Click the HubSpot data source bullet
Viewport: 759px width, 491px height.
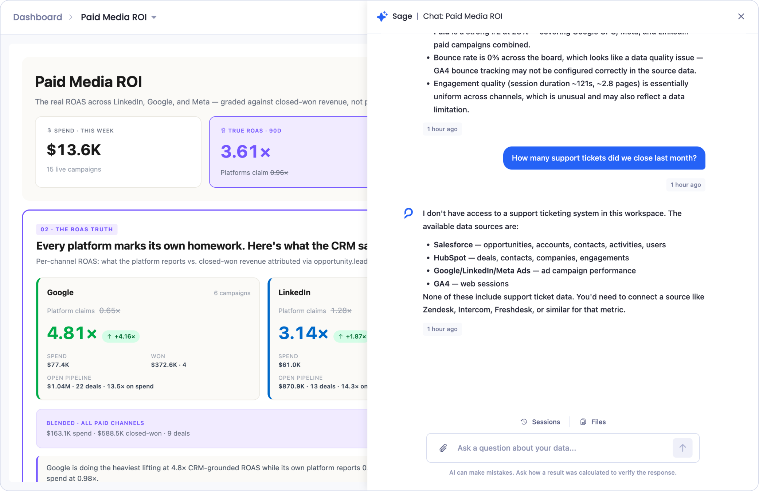tap(531, 258)
